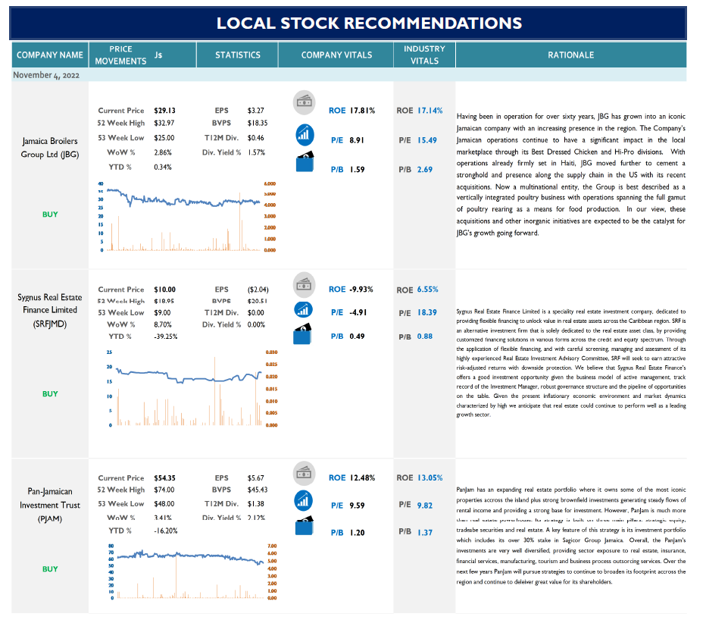Screen dimensions: 706x620
Task: Select company P/E 8.91
Action: [357, 140]
